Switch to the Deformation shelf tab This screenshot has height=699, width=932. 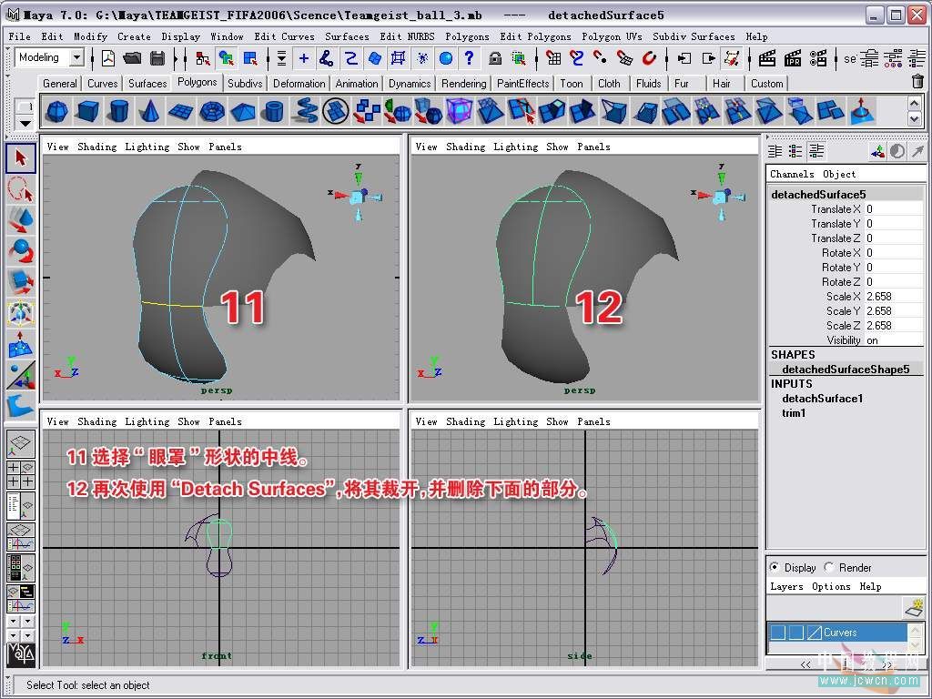point(299,83)
